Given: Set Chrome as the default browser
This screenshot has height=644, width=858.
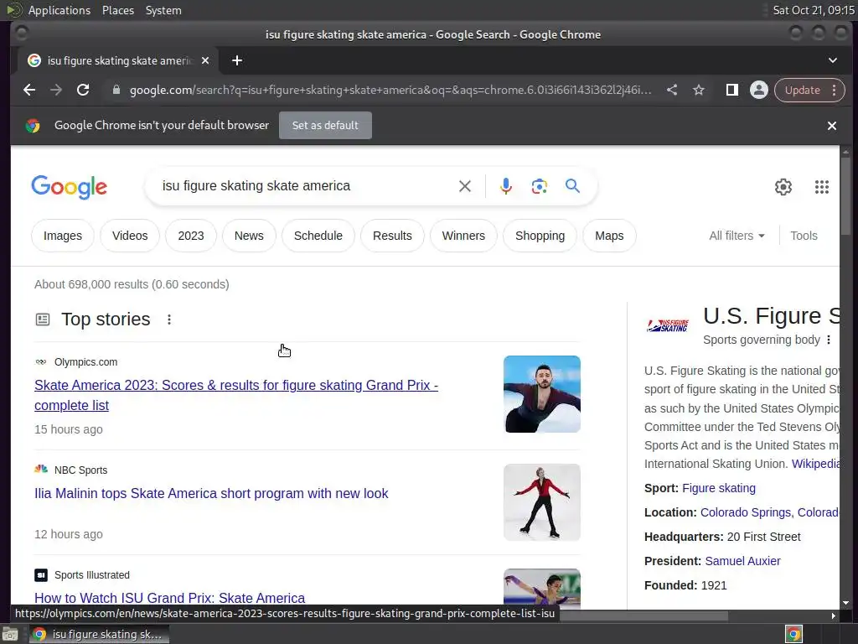Looking at the screenshot, I should click(x=325, y=126).
